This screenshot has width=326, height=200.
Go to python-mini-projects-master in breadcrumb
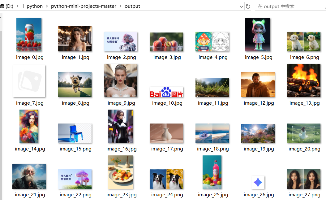point(84,6)
